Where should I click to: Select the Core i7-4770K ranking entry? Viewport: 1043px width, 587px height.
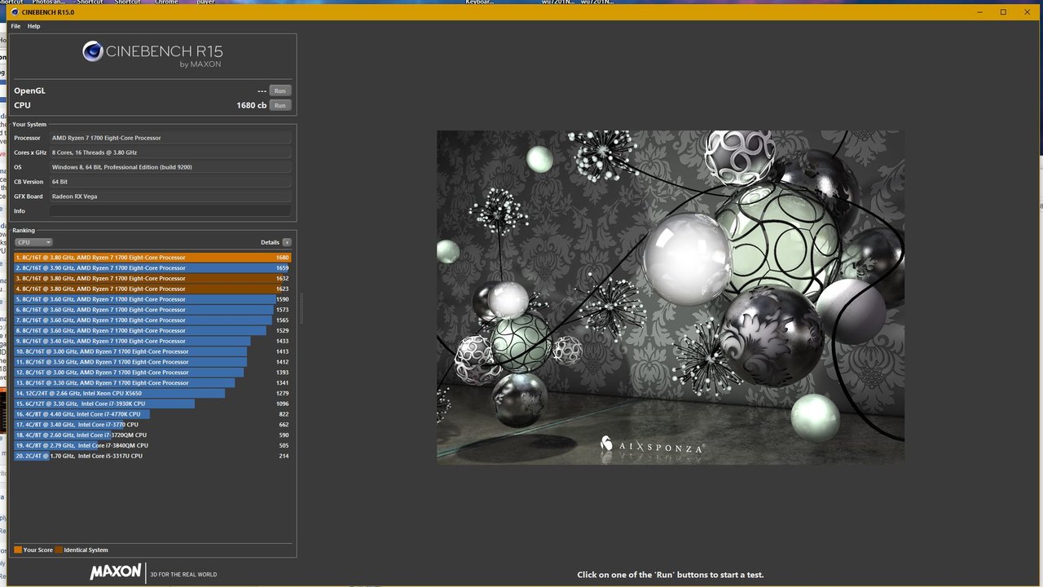(152, 414)
